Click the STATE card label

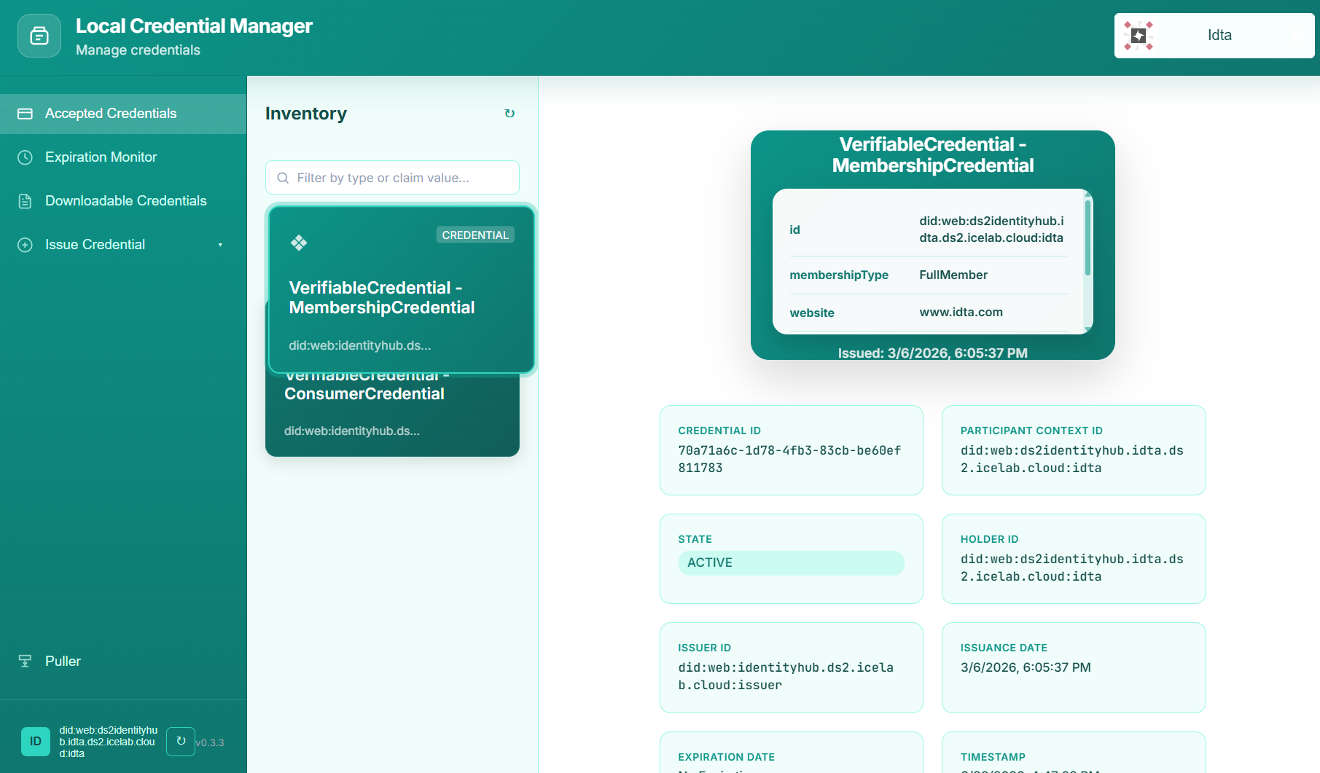click(695, 539)
